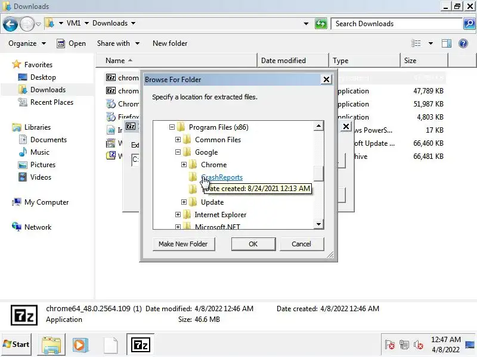
Task: Click the Network icon
Action: (x=17, y=227)
